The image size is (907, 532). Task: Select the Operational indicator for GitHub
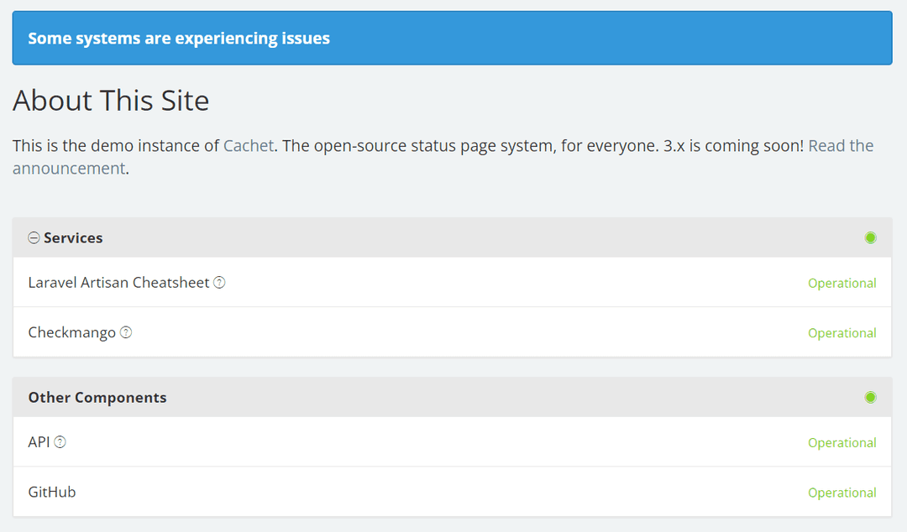pos(842,493)
